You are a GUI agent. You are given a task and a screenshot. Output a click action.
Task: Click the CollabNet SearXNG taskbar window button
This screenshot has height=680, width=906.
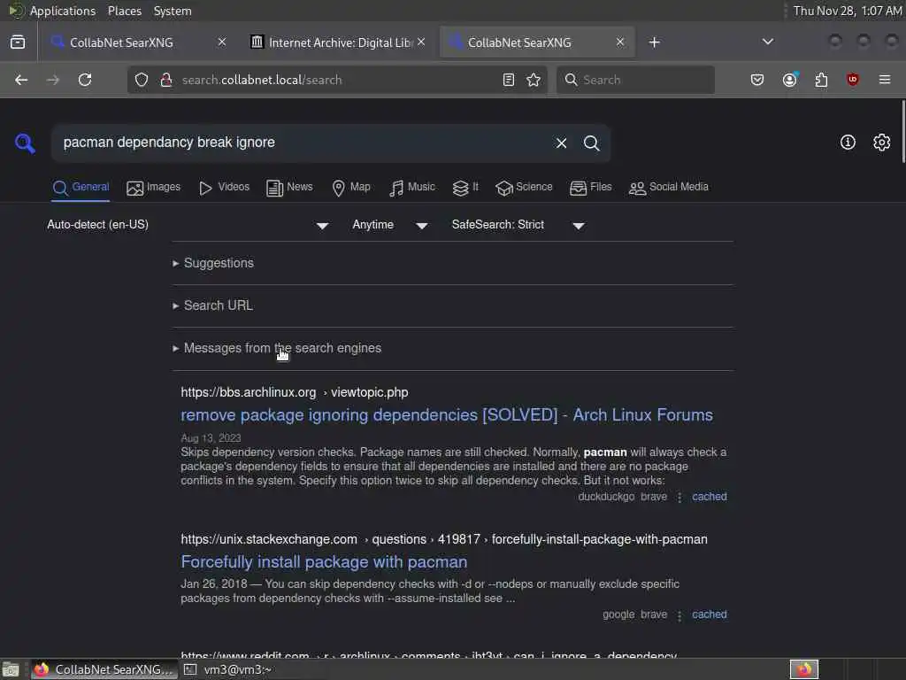104,669
